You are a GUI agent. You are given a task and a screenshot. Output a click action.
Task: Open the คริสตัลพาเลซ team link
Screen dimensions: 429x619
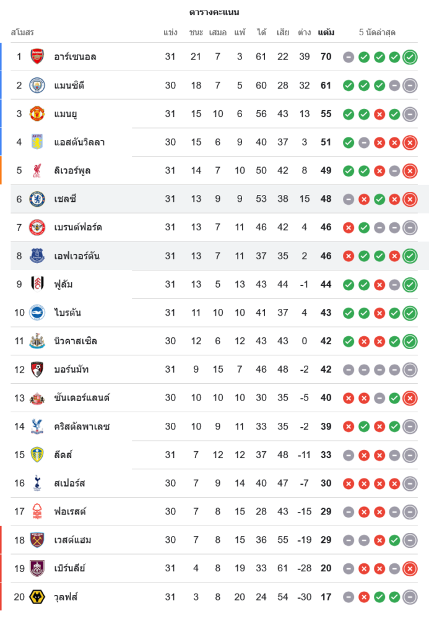coord(82,426)
